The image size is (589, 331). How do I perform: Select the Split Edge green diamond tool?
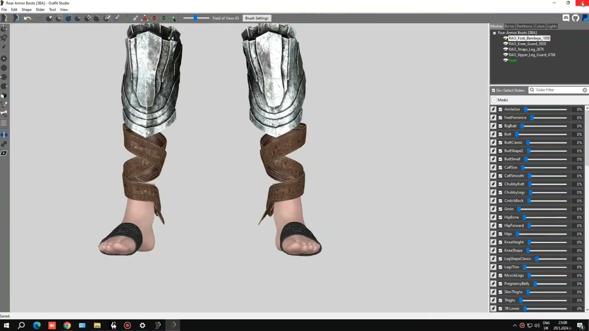(163, 18)
